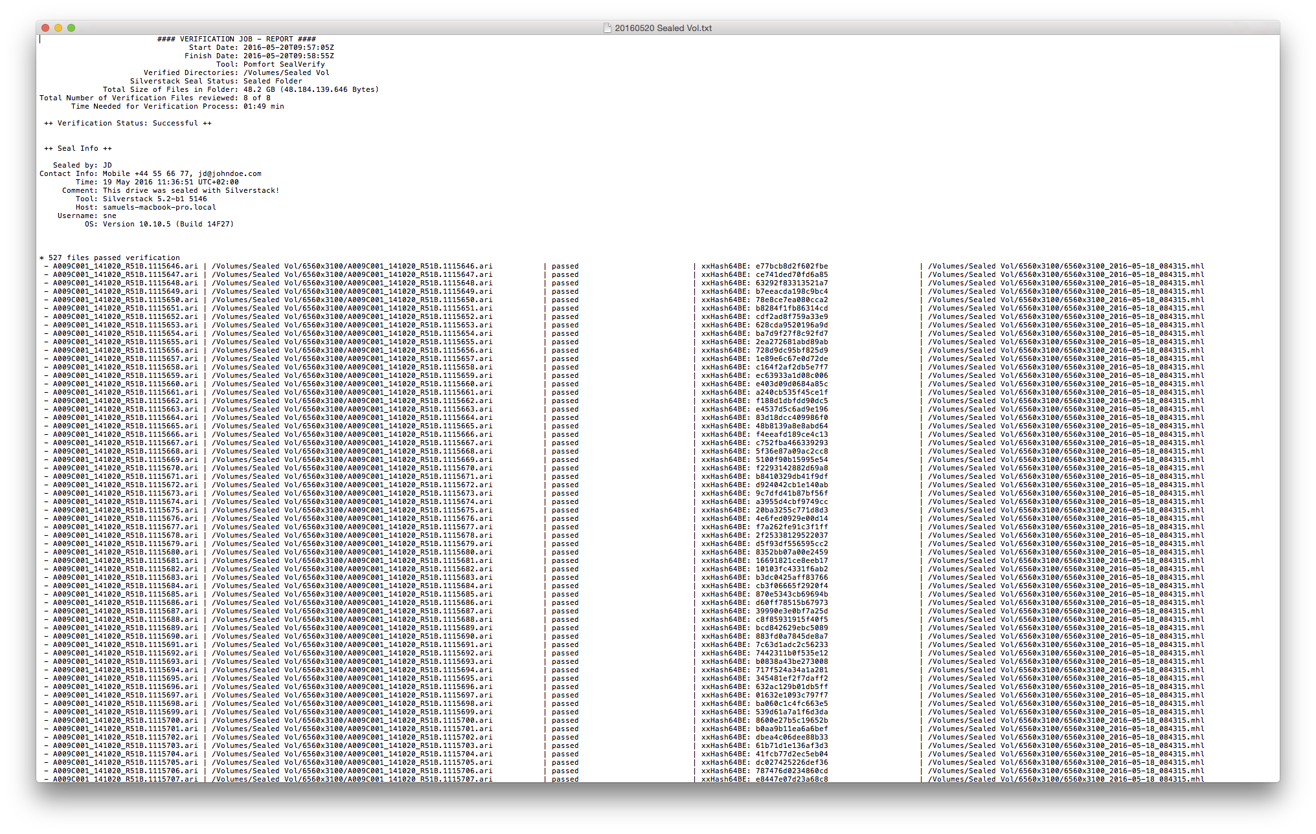Click file name A009C001_141020_R51B.1115660.ari in first column
Screen dimensions: 1316x834
pyautogui.click(x=126, y=384)
